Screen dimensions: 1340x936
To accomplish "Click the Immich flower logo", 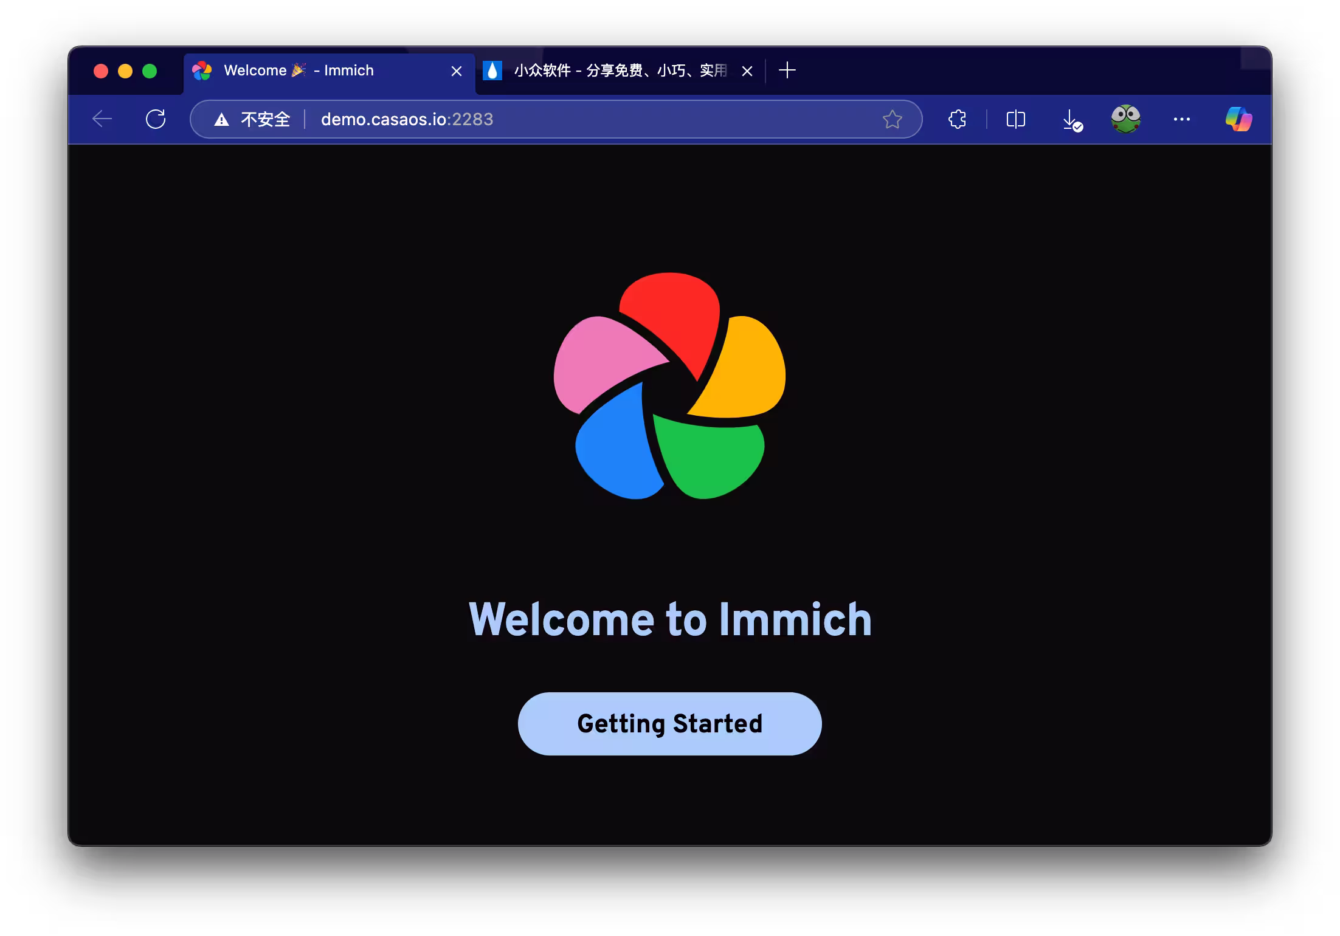I will click(x=669, y=386).
